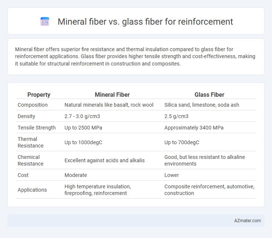
Task: Click the title 'Mineral fiber vs. glass fiber for reinforcement'
Action: (x=145, y=22)
